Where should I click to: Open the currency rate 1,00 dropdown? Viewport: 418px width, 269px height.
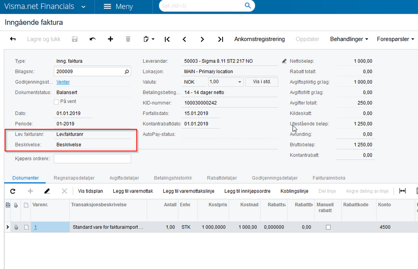tap(240, 82)
